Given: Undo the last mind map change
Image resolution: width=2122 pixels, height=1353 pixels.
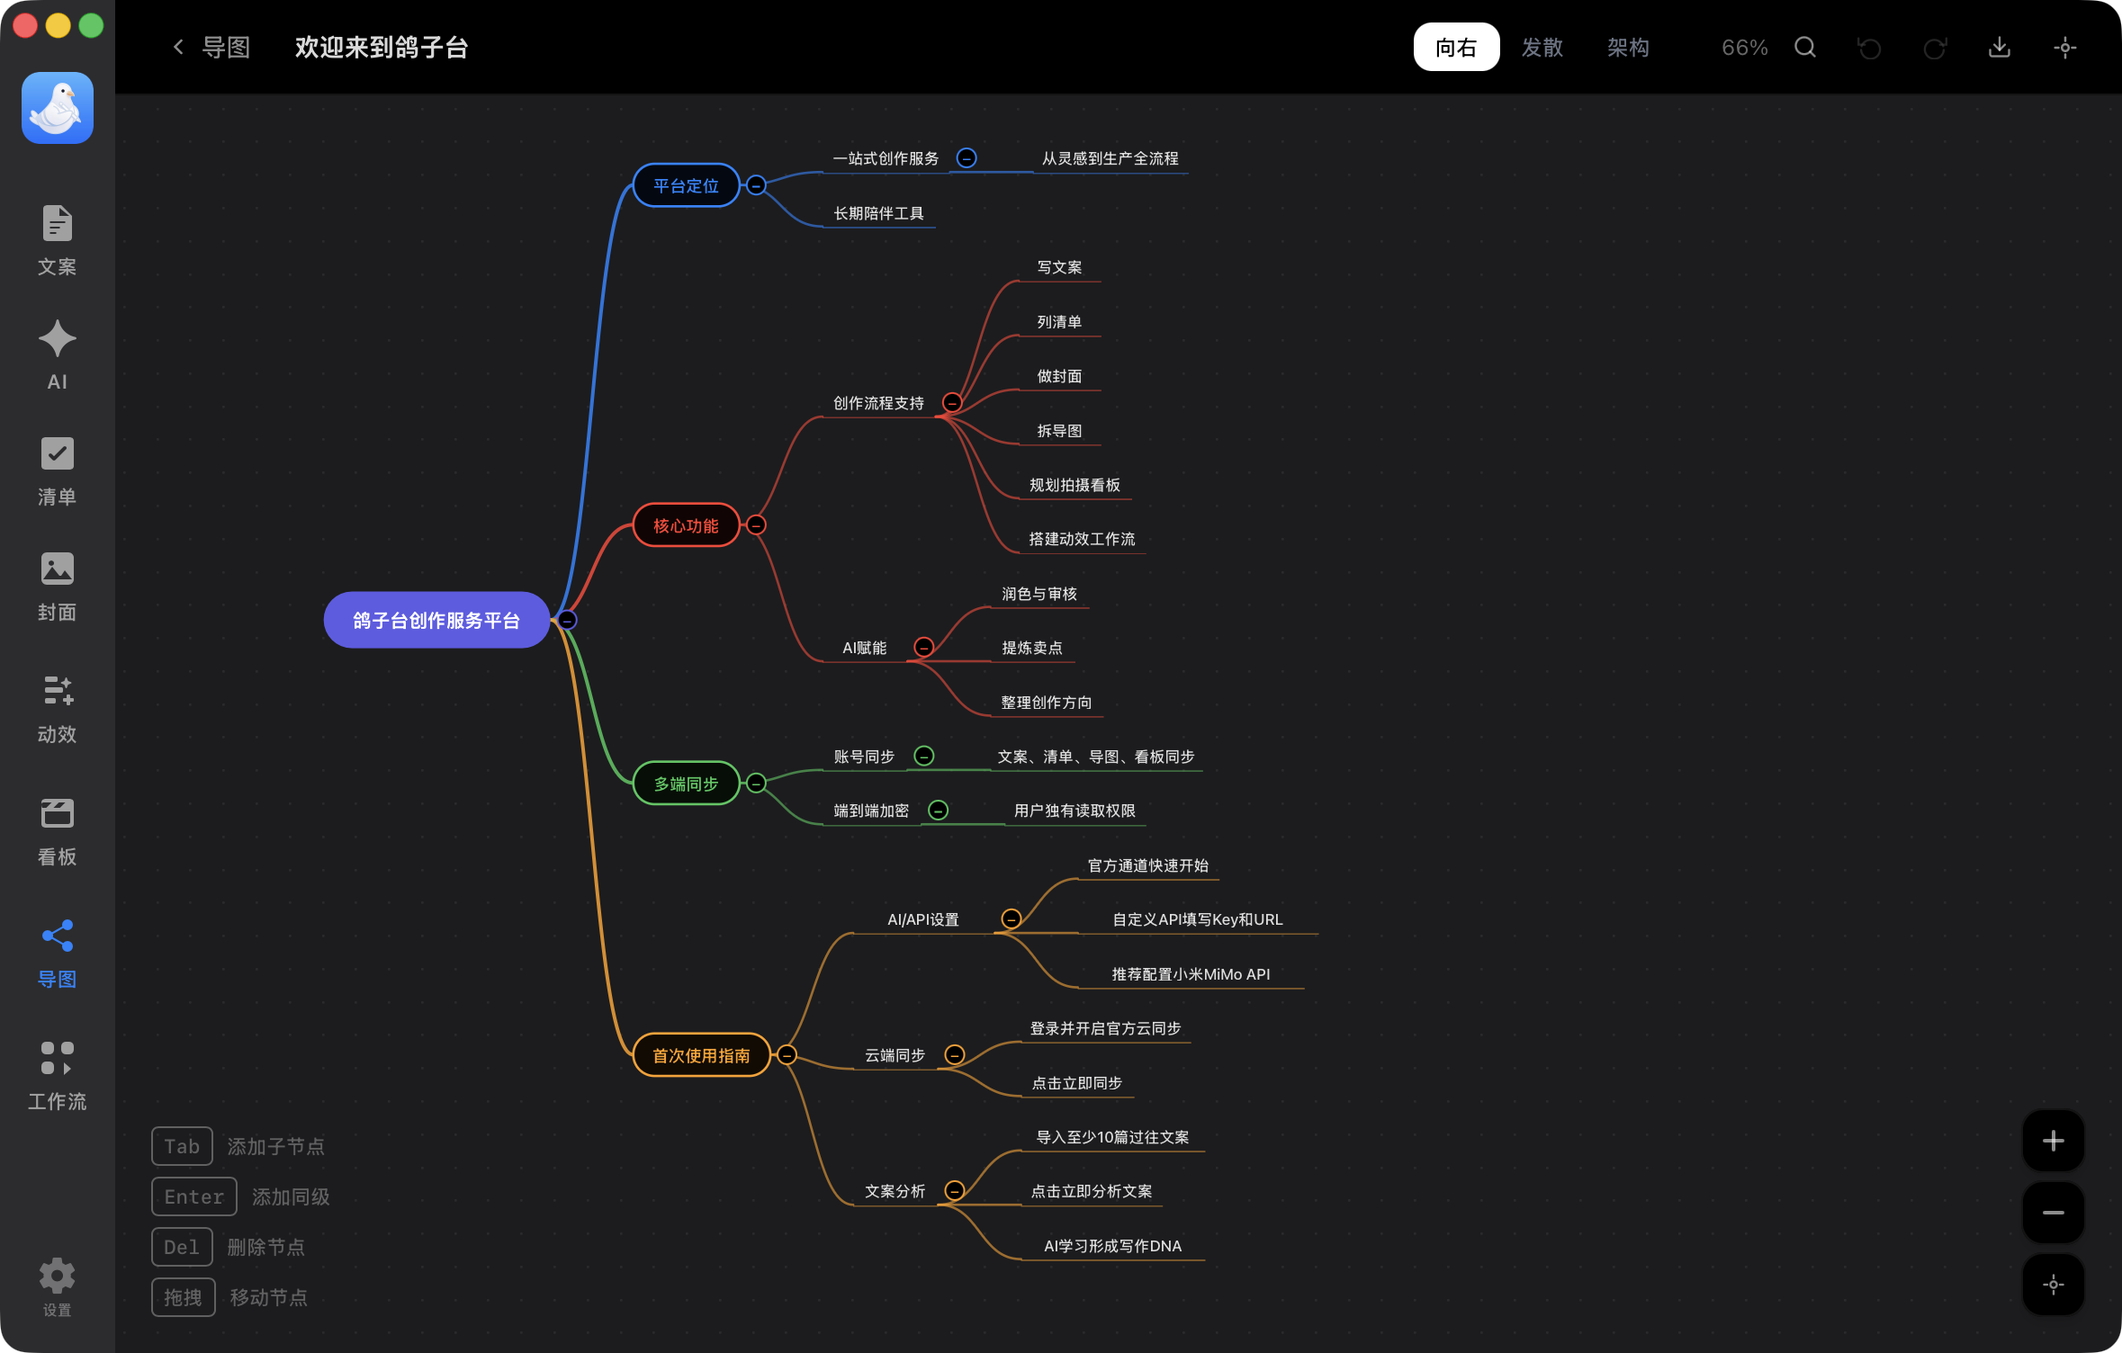Looking at the screenshot, I should [x=1870, y=48].
